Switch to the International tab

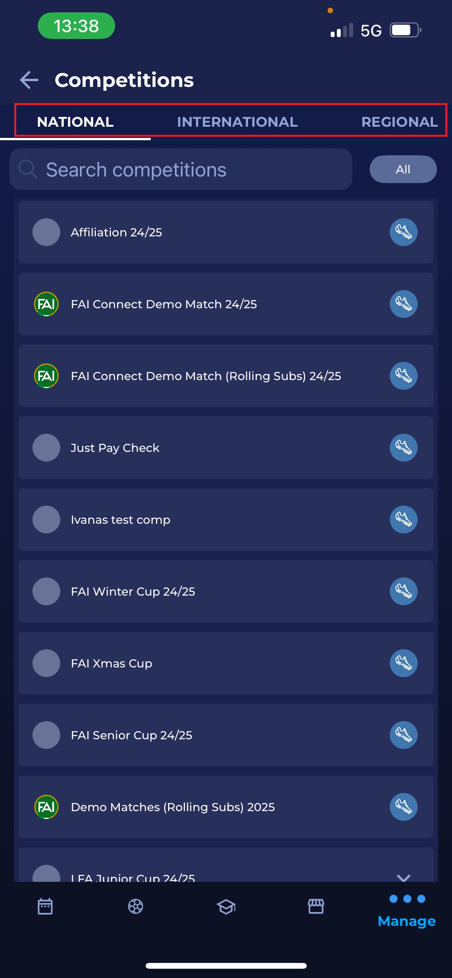(x=237, y=122)
